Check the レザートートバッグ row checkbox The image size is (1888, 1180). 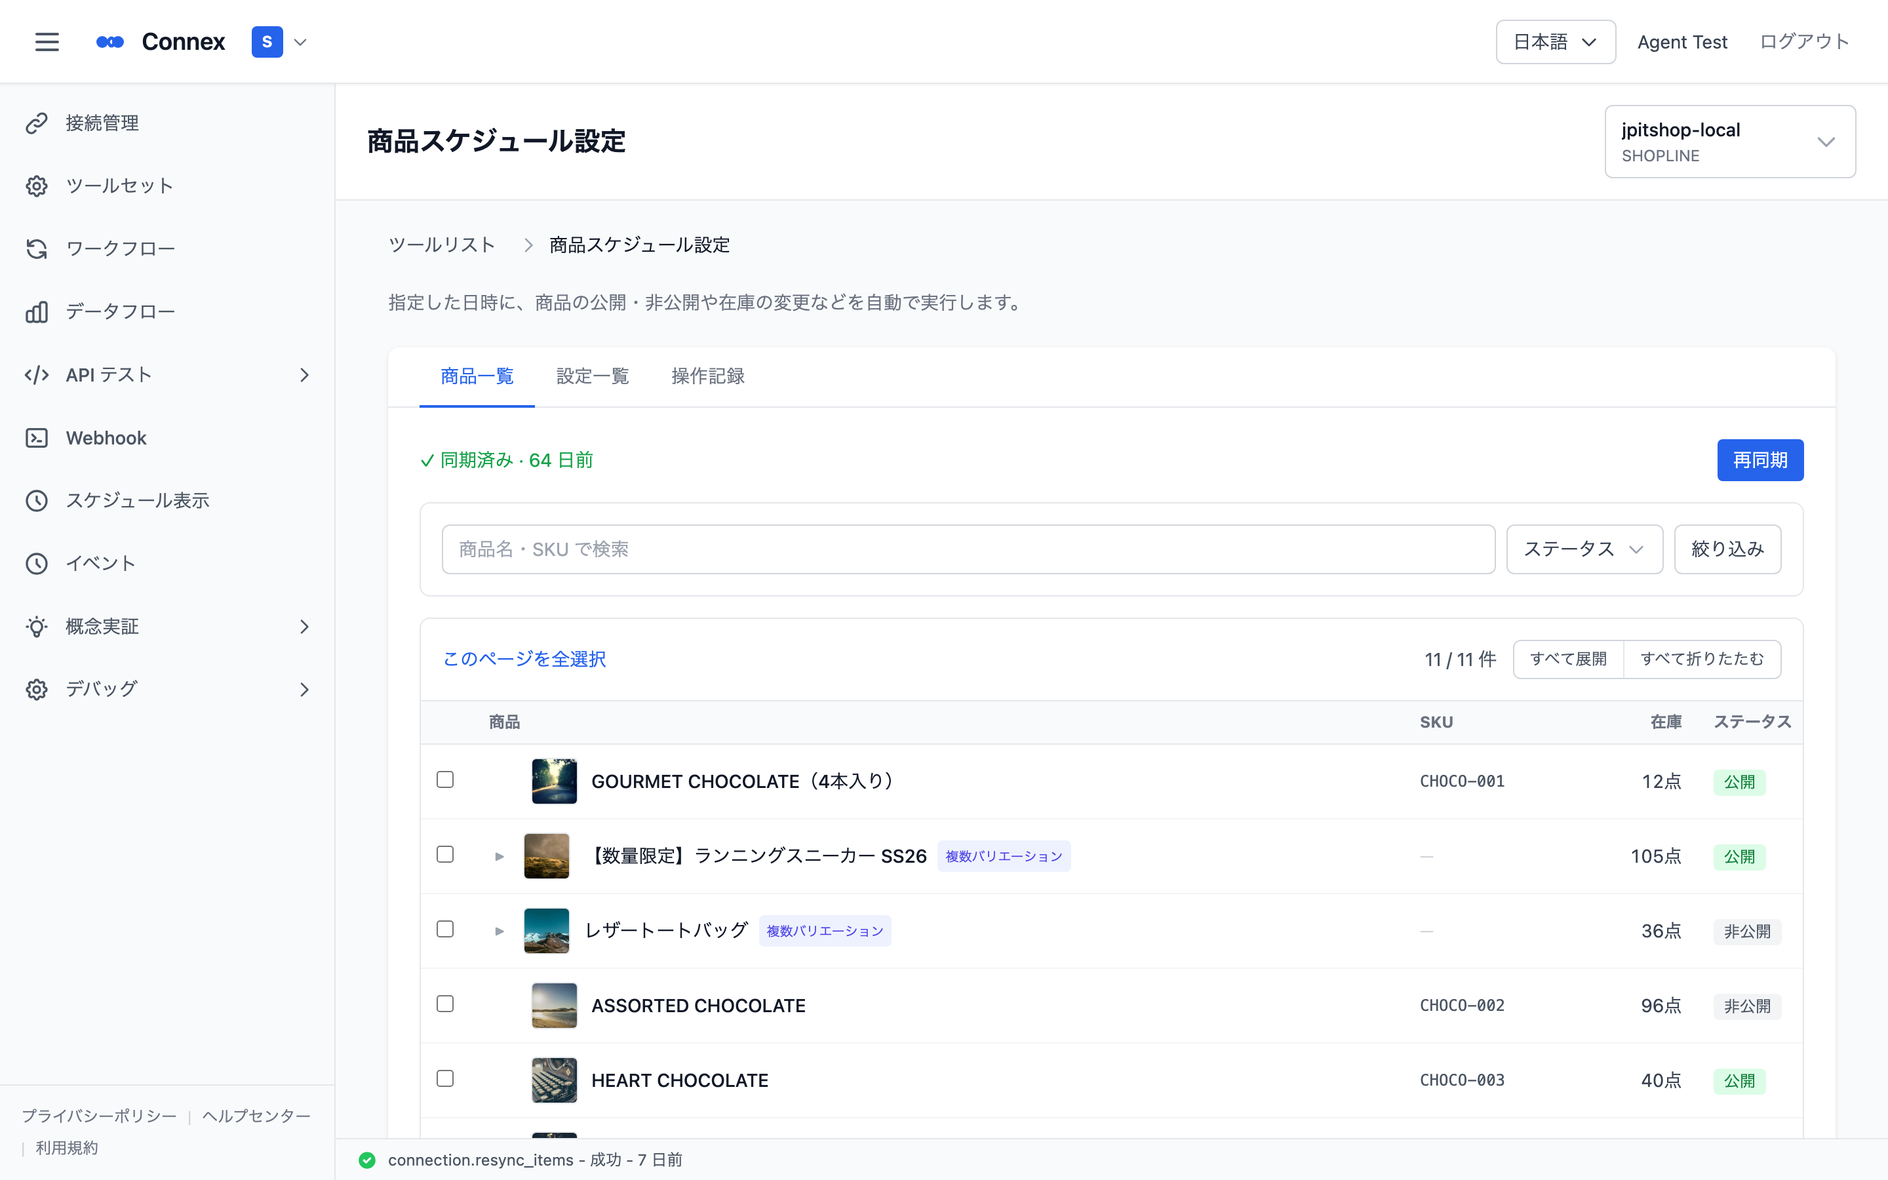[x=444, y=929]
